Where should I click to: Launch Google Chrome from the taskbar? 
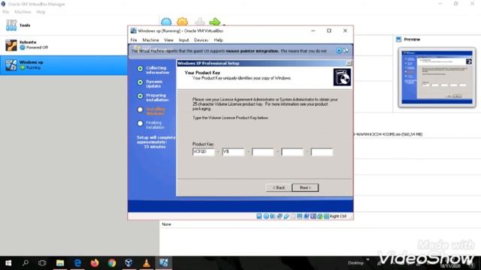(112, 262)
